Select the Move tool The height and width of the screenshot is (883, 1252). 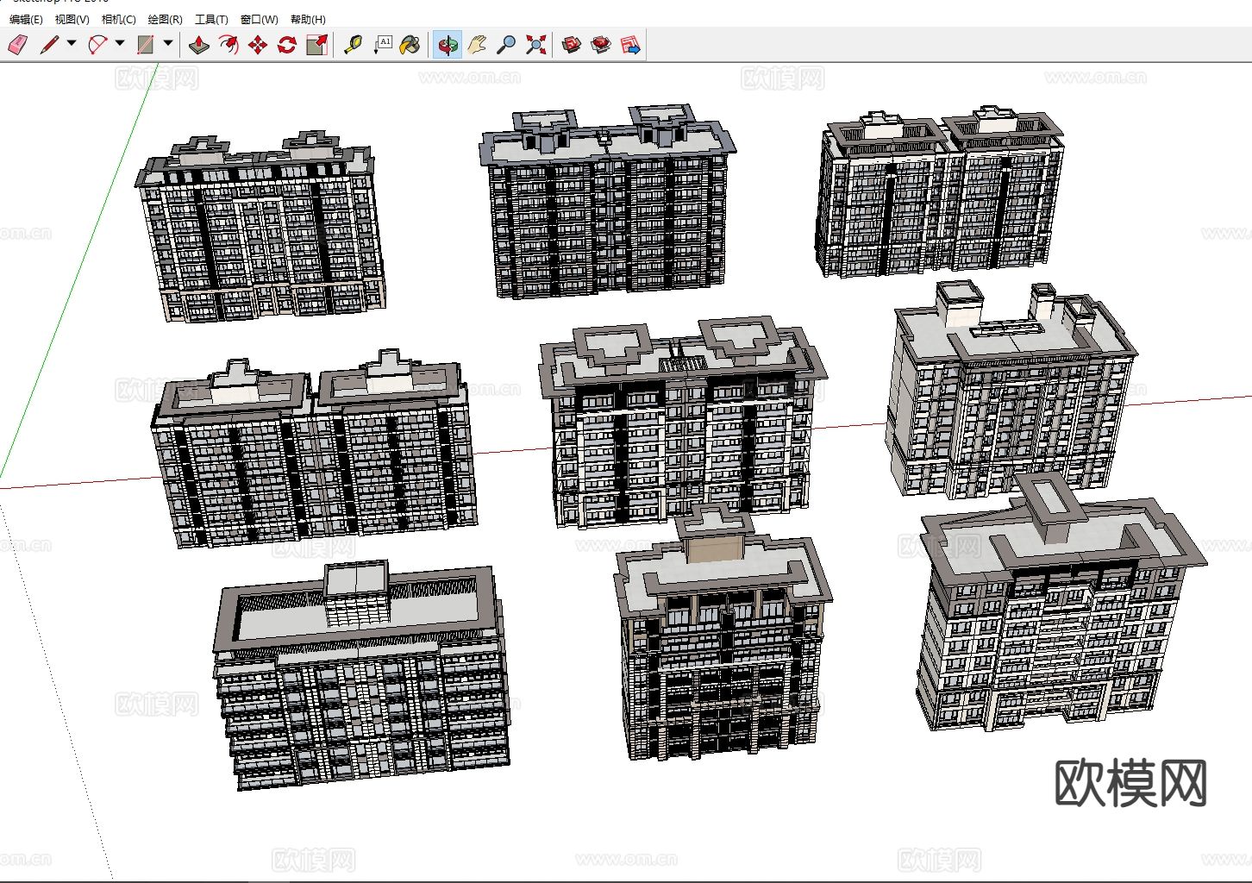pos(258,45)
